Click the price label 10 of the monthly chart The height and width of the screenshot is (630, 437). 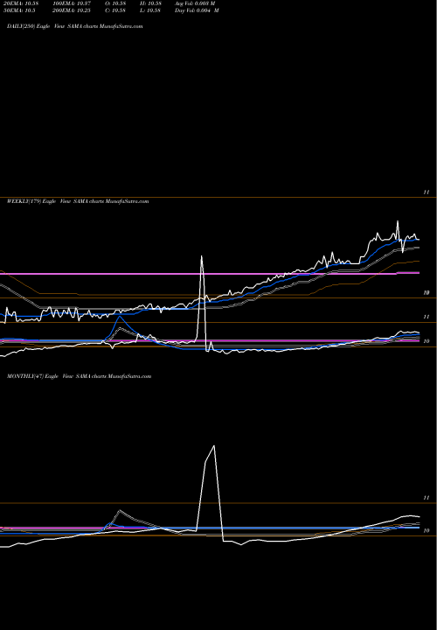pyautogui.click(x=427, y=530)
